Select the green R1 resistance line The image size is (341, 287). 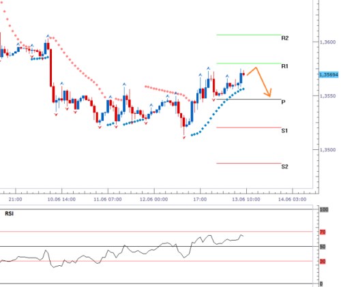click(249, 63)
